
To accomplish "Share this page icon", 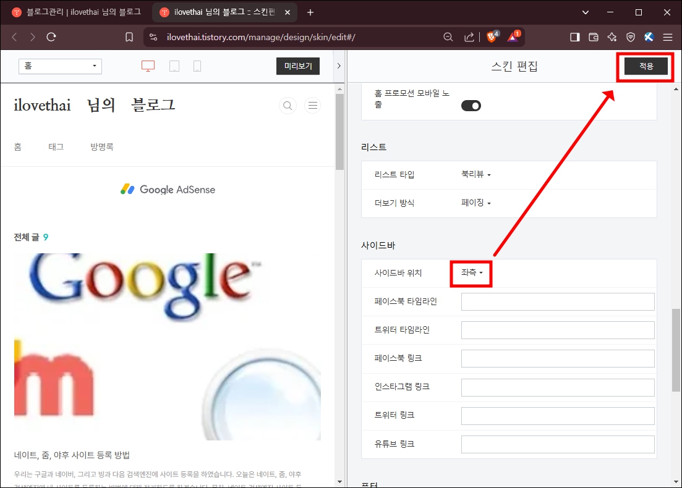I will [x=469, y=37].
